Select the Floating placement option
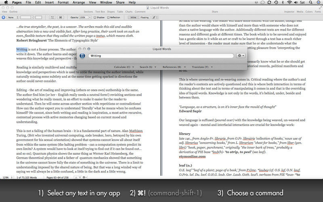Screen dimensions: 323x202 point(145,17)
